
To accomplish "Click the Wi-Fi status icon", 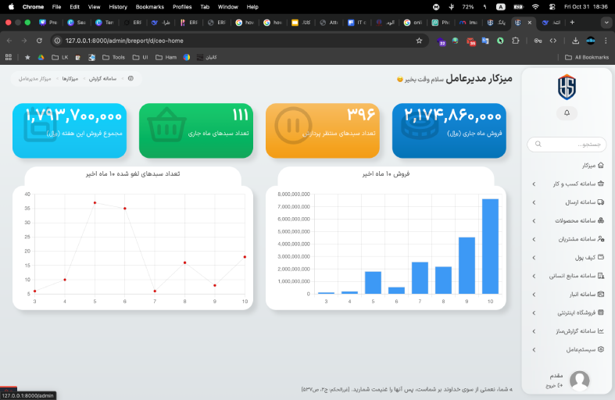I will click(x=535, y=7).
